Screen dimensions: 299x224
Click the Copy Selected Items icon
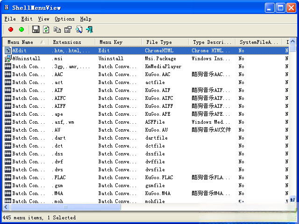tap(57, 30)
